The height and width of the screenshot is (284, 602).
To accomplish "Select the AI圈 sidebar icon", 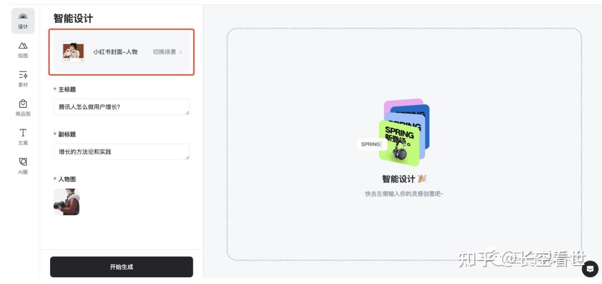I will (x=23, y=166).
